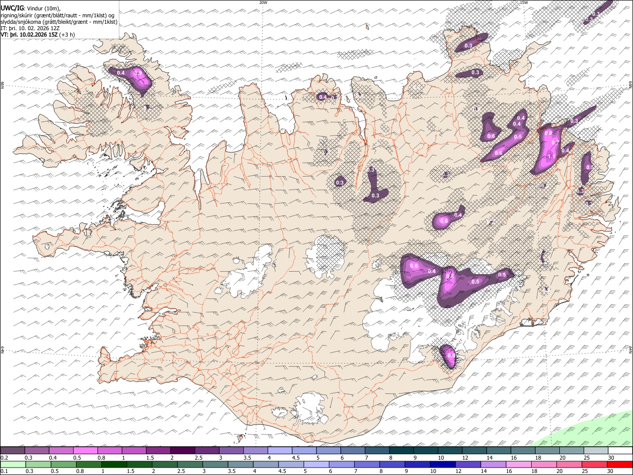Select the "IT: þri. 10. 02. 2026 12Z" text

pyautogui.click(x=30, y=28)
